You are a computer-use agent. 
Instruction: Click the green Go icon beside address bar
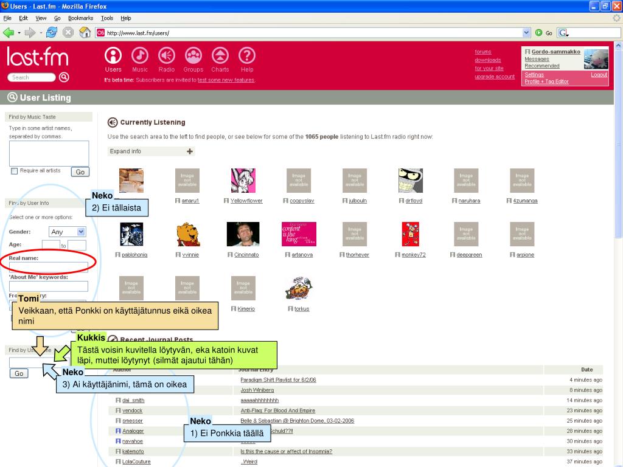539,33
